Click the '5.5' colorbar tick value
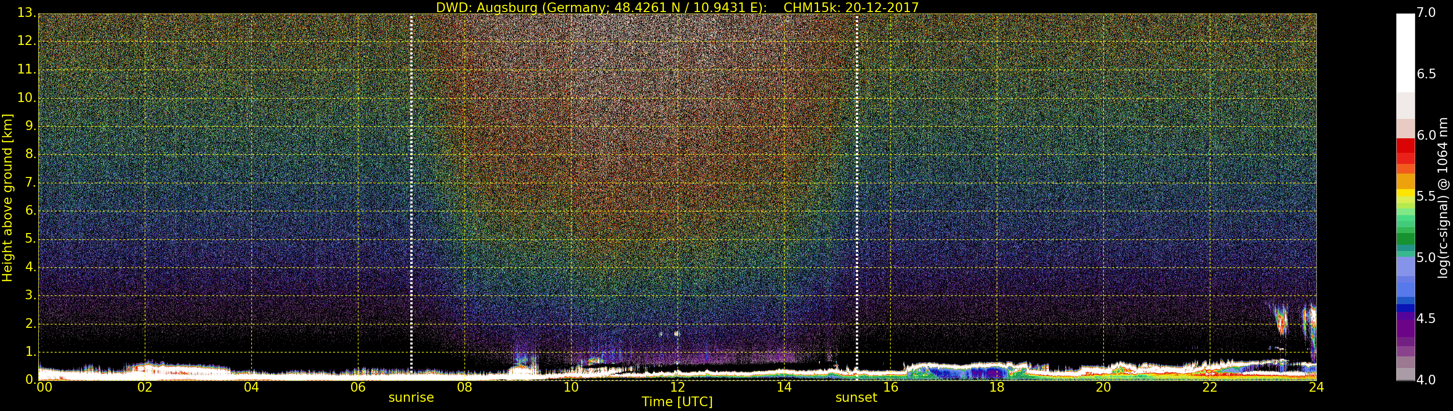 point(1426,196)
